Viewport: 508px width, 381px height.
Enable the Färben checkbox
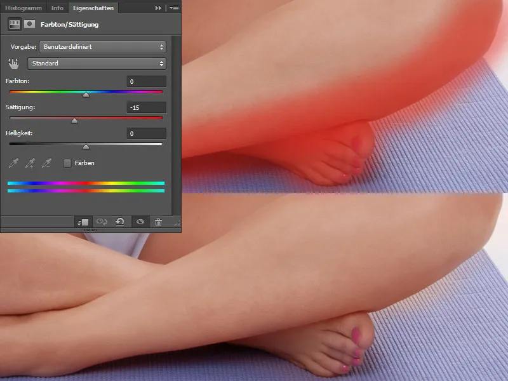tap(67, 163)
